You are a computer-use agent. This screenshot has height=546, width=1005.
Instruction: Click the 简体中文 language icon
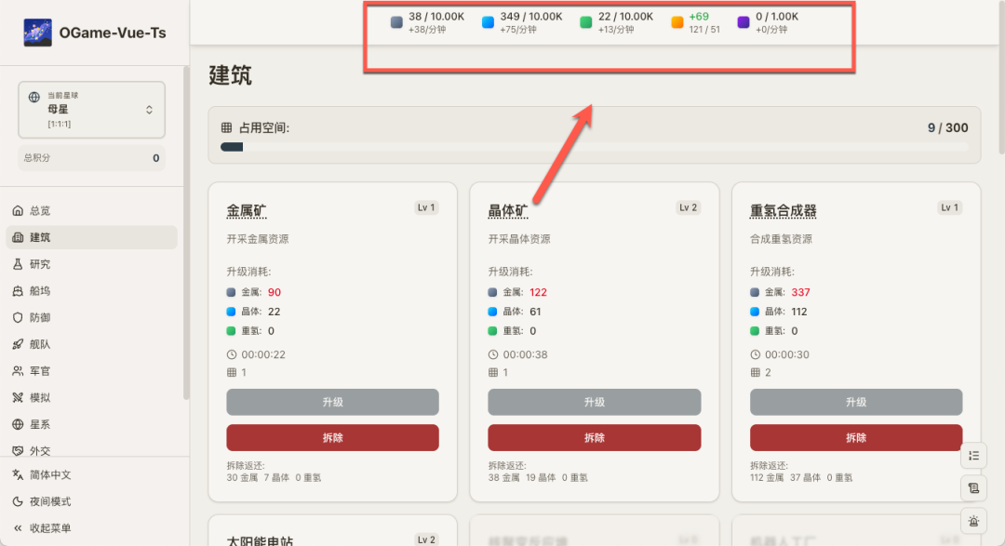point(18,475)
